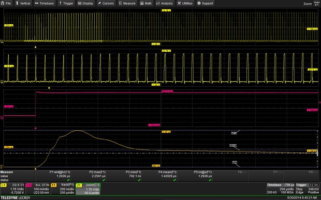Click the Support info icon

click(x=199, y=3)
